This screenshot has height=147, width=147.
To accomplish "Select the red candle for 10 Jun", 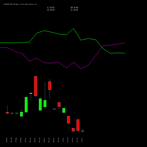I will (x=59, y=104).
